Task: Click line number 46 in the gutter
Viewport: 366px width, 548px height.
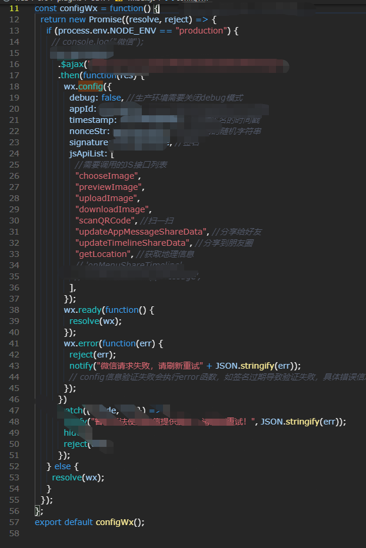Action: tap(14, 400)
